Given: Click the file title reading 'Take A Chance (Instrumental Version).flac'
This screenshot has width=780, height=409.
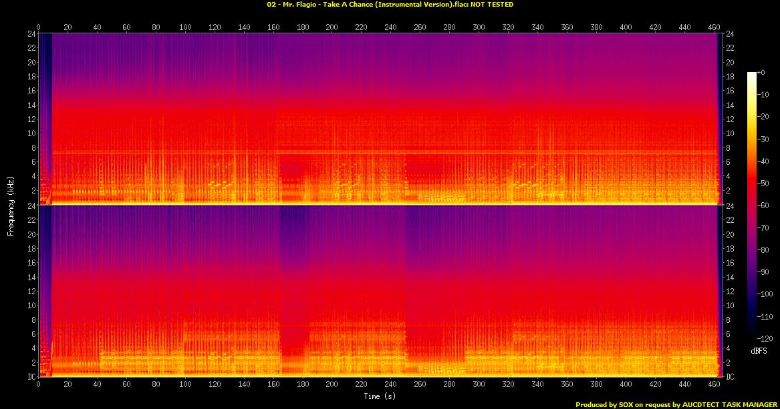Looking at the screenshot, I should 394,5.
